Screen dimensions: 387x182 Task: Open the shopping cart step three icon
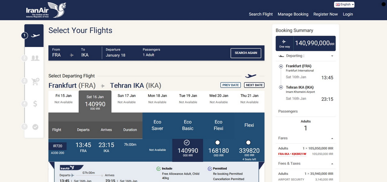point(35,81)
